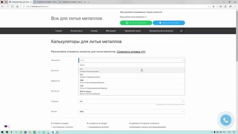This screenshot has width=238, height=134.
Task: Open the Windows Start menu
Action: [x=2, y=132]
